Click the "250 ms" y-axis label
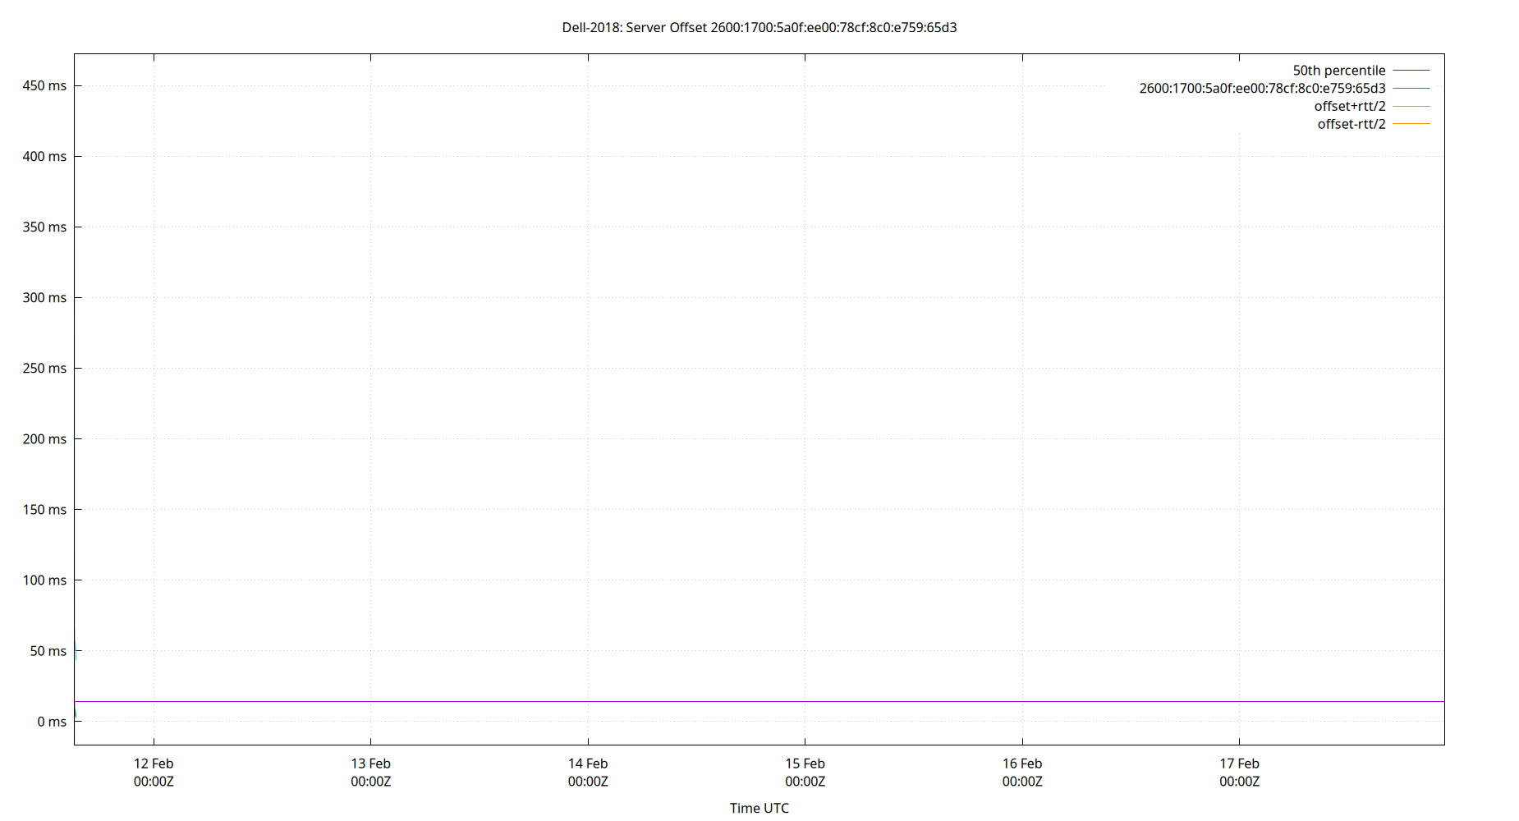 (45, 368)
